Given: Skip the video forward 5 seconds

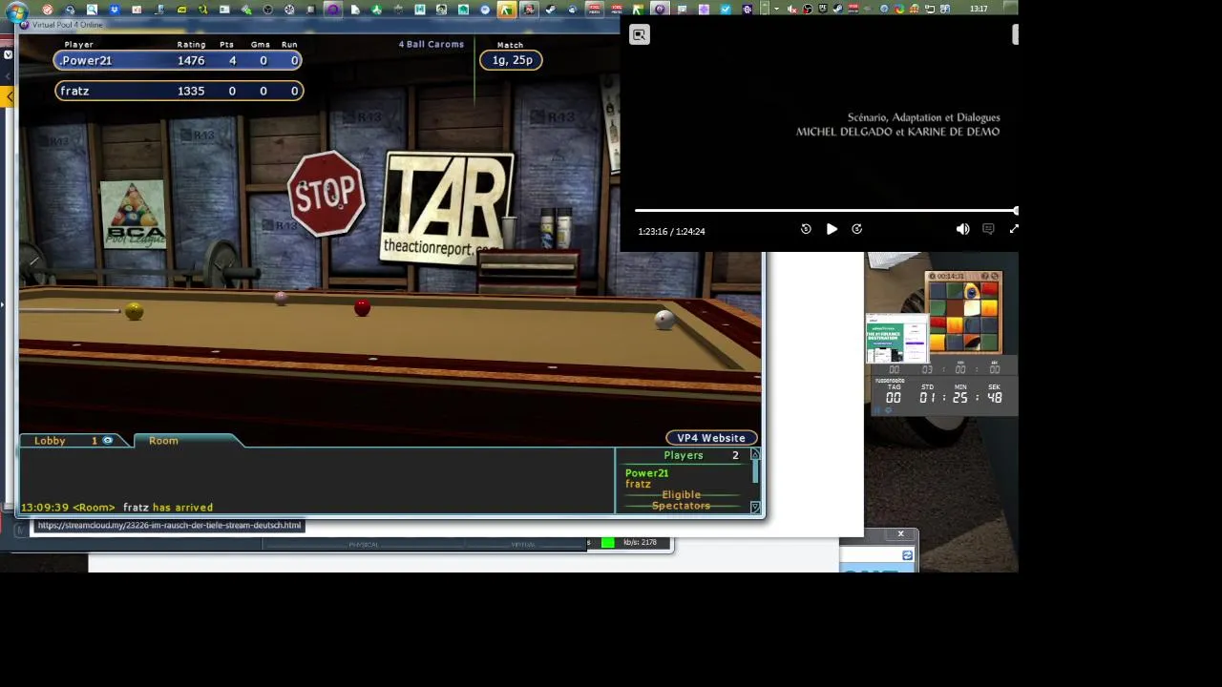Looking at the screenshot, I should coord(856,229).
